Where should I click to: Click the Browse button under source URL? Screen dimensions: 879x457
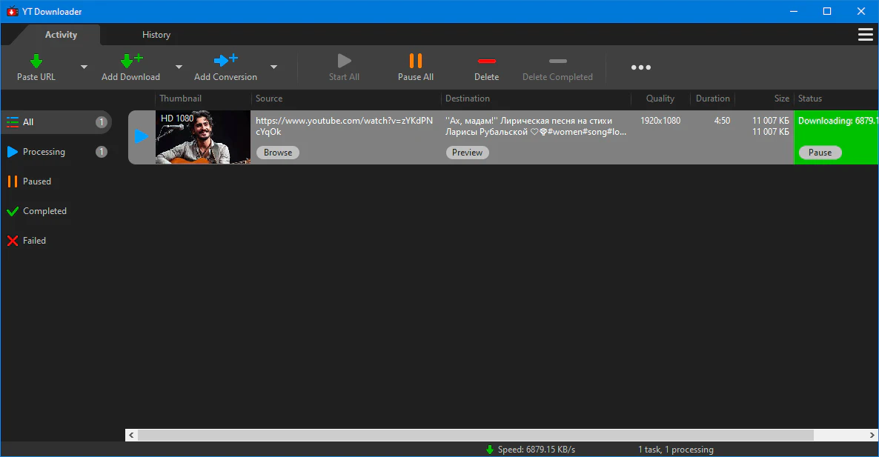click(278, 153)
